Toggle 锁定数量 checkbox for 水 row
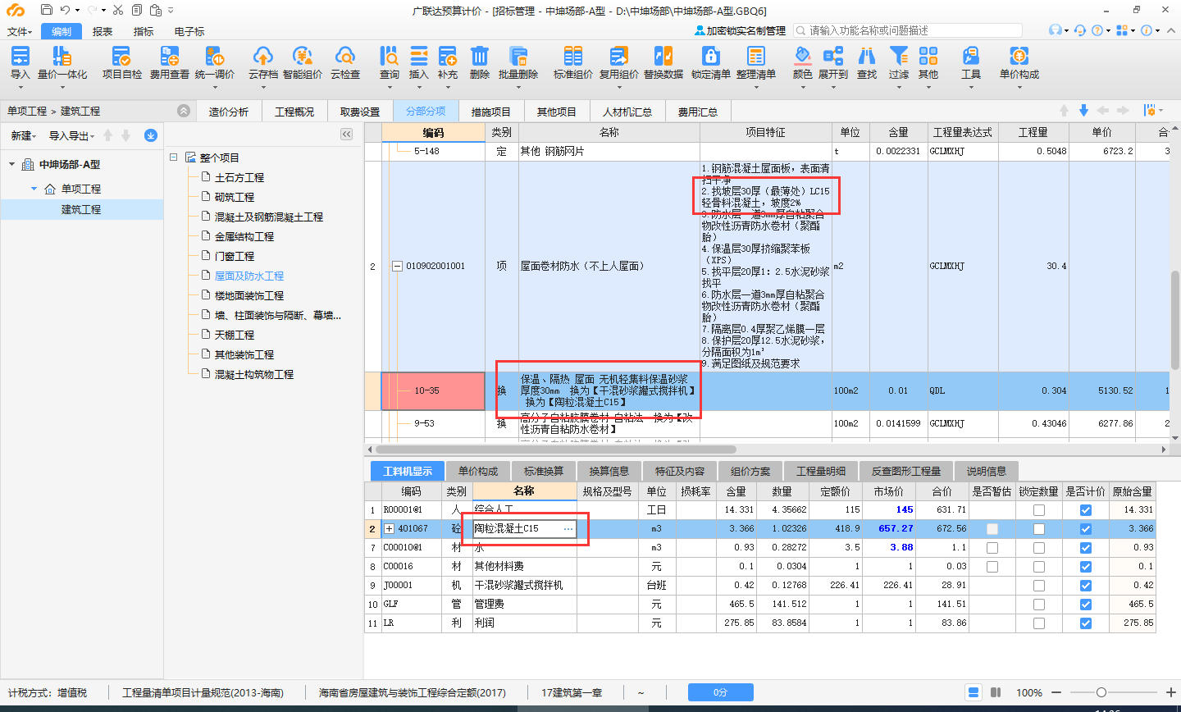Image resolution: width=1181 pixels, height=712 pixels. point(1038,547)
